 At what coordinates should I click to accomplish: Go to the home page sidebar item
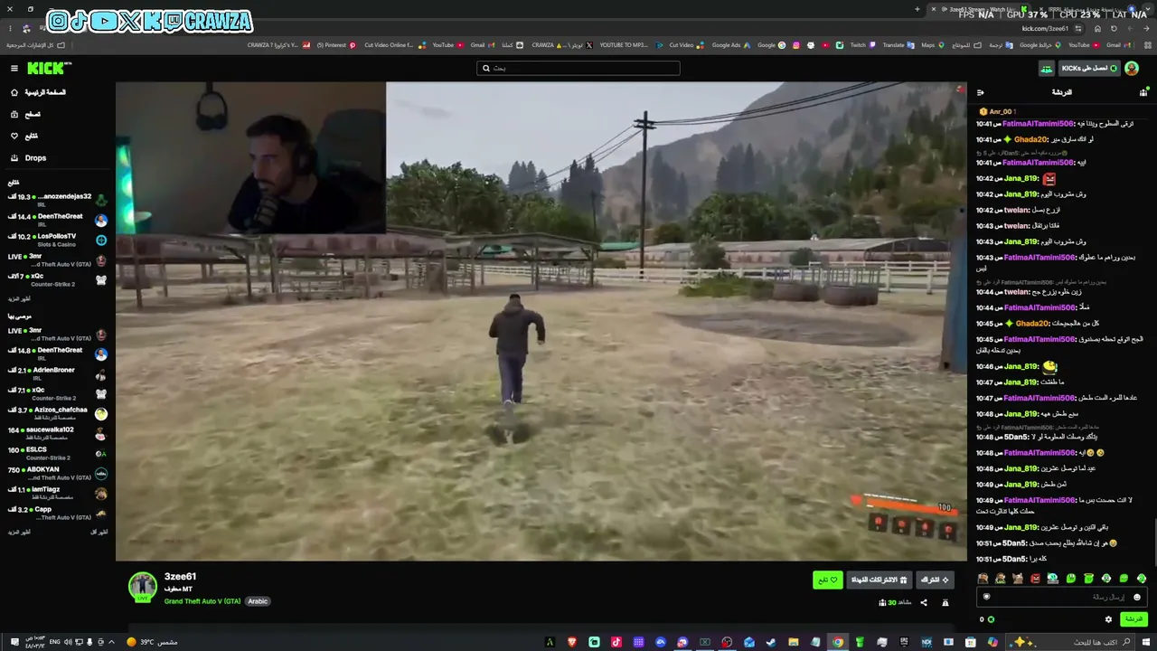click(37, 92)
